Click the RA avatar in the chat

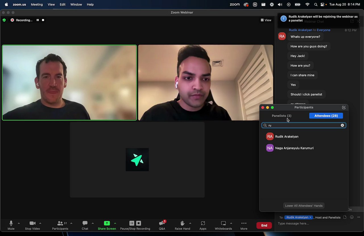pos(282,36)
